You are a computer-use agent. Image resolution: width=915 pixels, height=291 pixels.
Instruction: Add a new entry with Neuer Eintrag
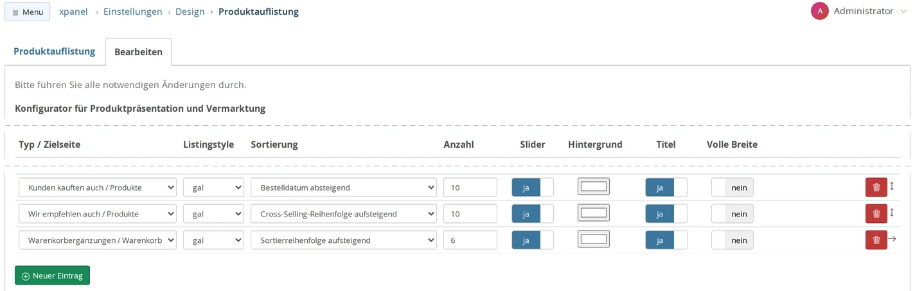(x=52, y=276)
